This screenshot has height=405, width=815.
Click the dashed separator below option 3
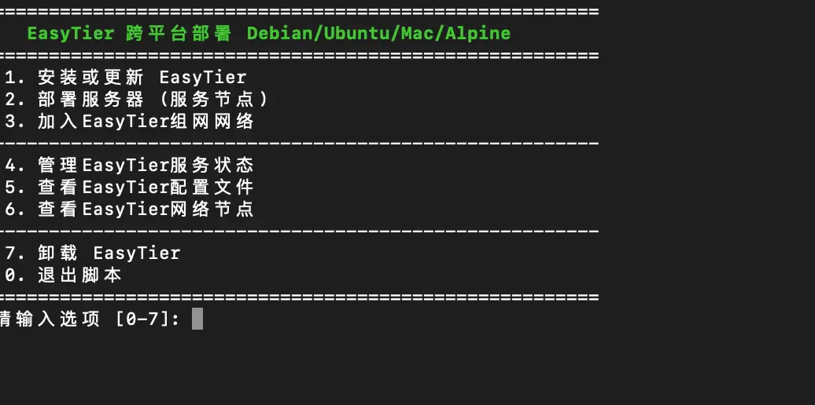point(299,144)
